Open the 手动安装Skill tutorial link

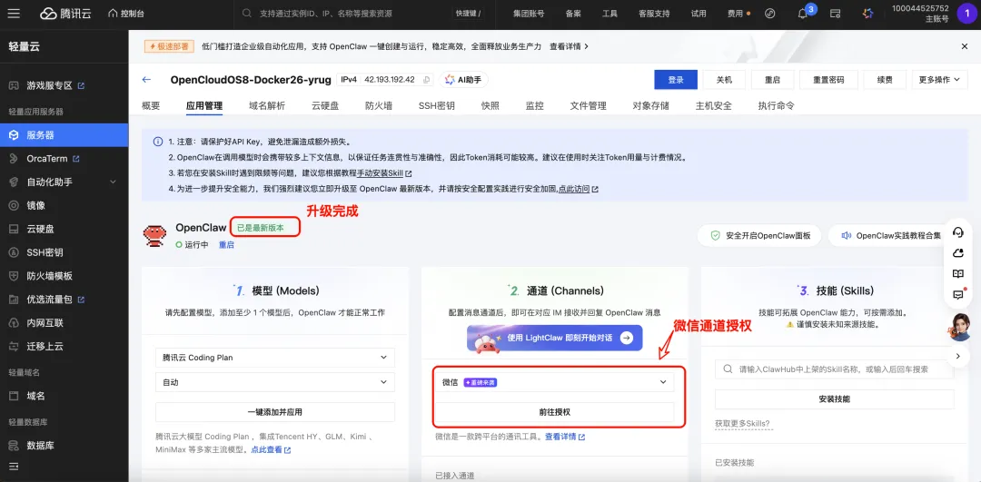coord(383,173)
